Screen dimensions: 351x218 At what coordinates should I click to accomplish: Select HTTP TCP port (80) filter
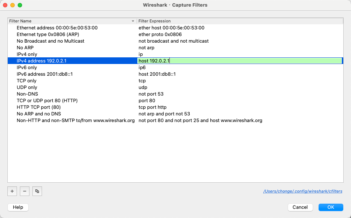[x=39, y=107]
